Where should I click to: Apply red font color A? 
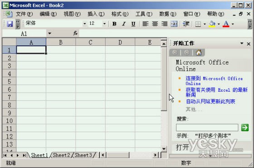[x=226, y=24]
